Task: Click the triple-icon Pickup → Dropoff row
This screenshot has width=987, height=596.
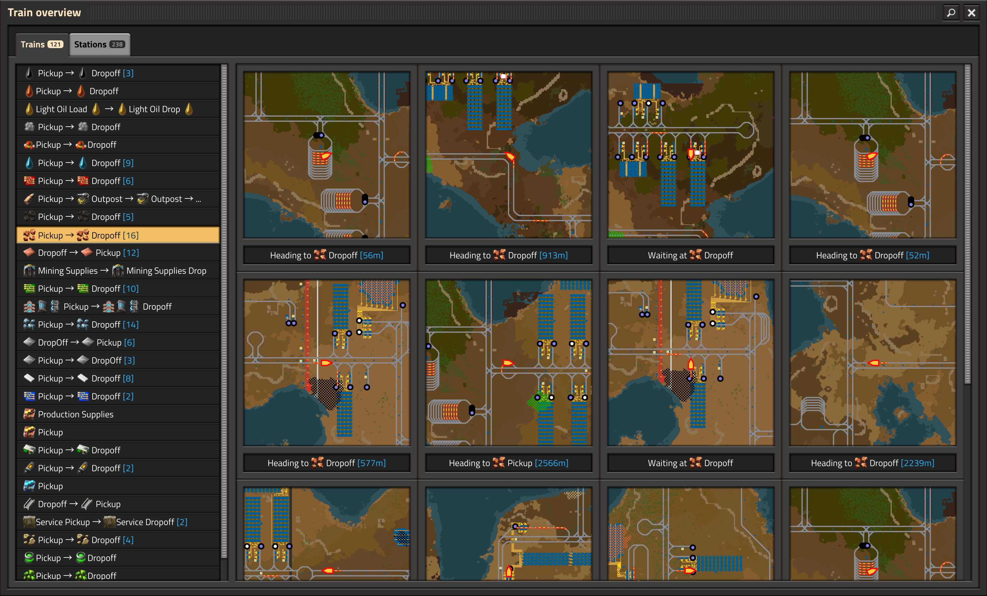Action: coord(118,306)
